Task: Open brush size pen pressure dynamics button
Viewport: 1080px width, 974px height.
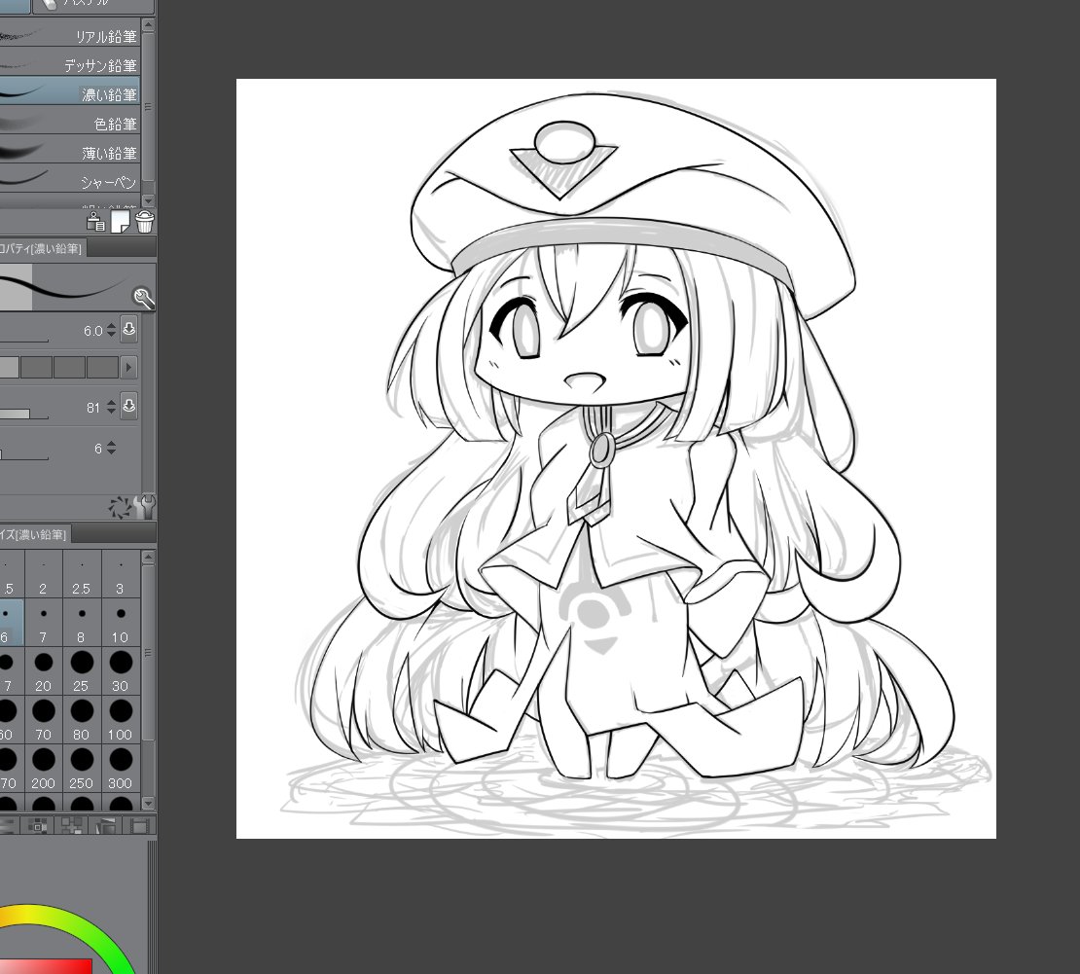Action: (x=128, y=329)
